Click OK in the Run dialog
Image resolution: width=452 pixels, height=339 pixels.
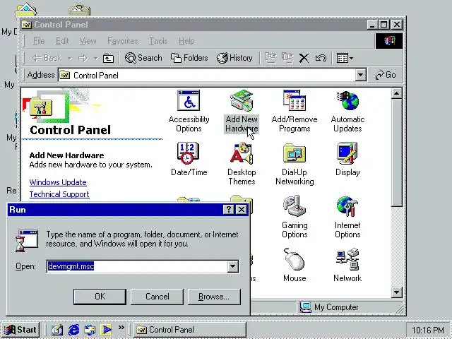coord(100,297)
